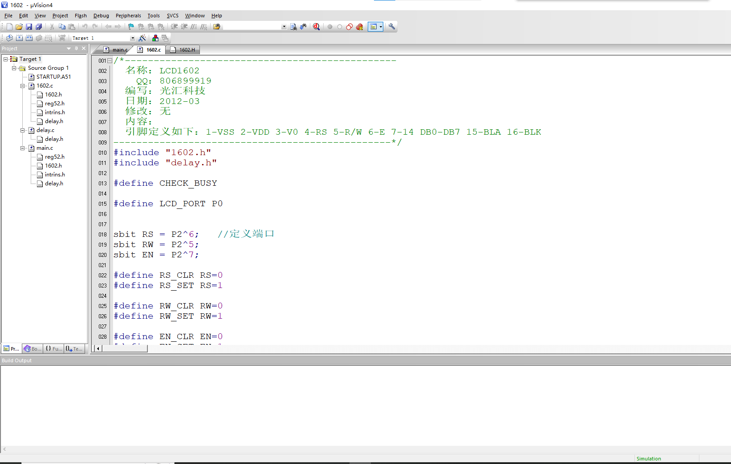Toggle the Window layout button in the toolbar

pos(374,27)
